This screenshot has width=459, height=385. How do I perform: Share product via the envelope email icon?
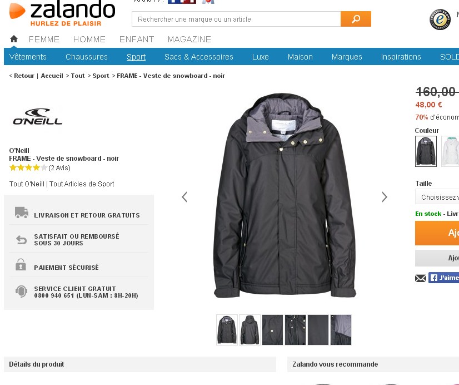(x=421, y=278)
